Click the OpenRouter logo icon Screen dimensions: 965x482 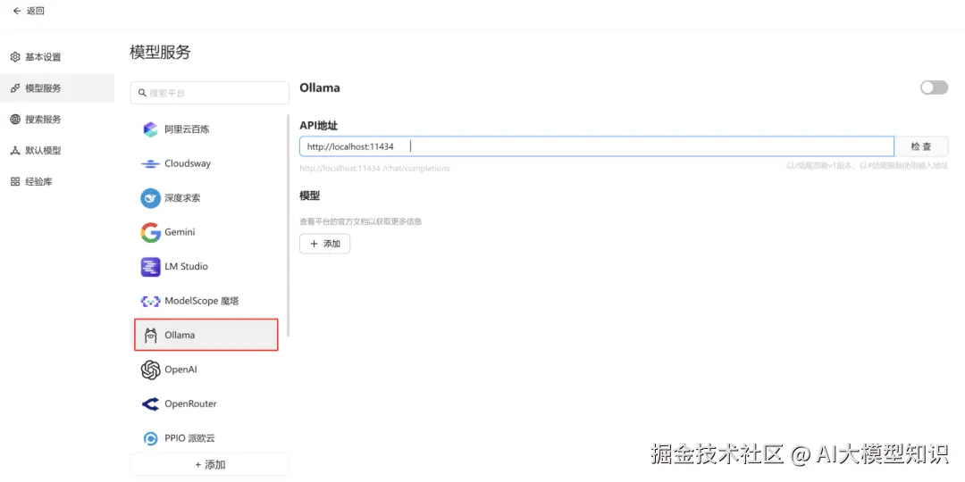[x=150, y=404]
